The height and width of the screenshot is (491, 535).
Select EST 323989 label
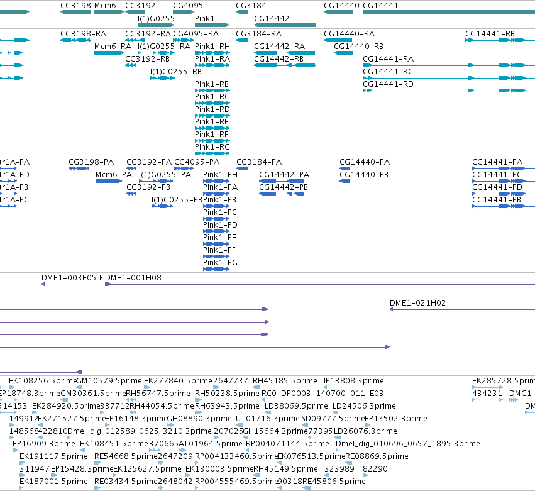[x=339, y=469]
